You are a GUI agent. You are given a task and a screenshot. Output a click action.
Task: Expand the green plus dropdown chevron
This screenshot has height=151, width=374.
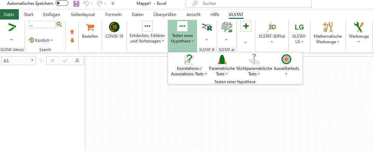tap(246, 42)
